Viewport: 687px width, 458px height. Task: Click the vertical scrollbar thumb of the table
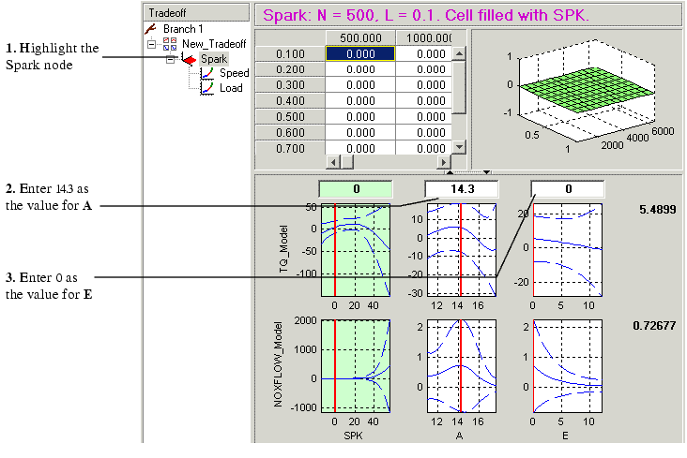[x=459, y=87]
